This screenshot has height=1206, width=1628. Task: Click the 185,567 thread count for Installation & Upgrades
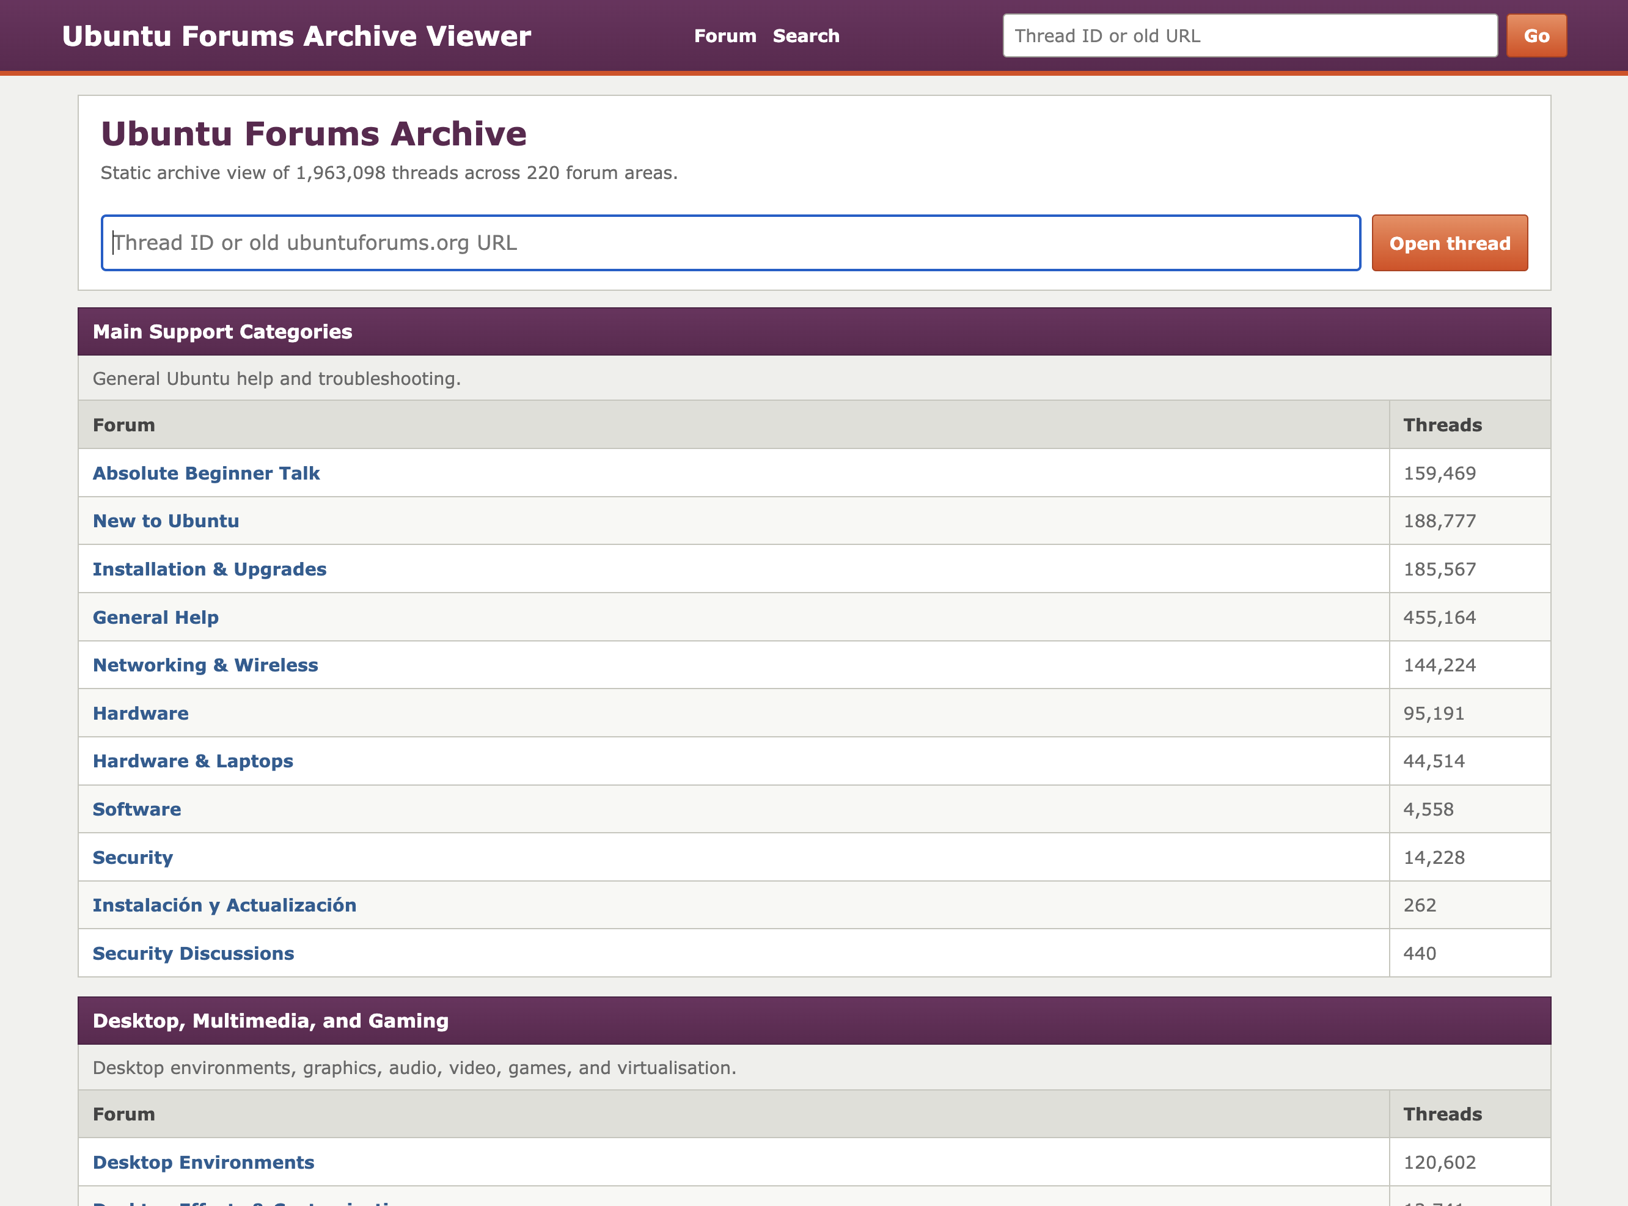pyautogui.click(x=1440, y=569)
